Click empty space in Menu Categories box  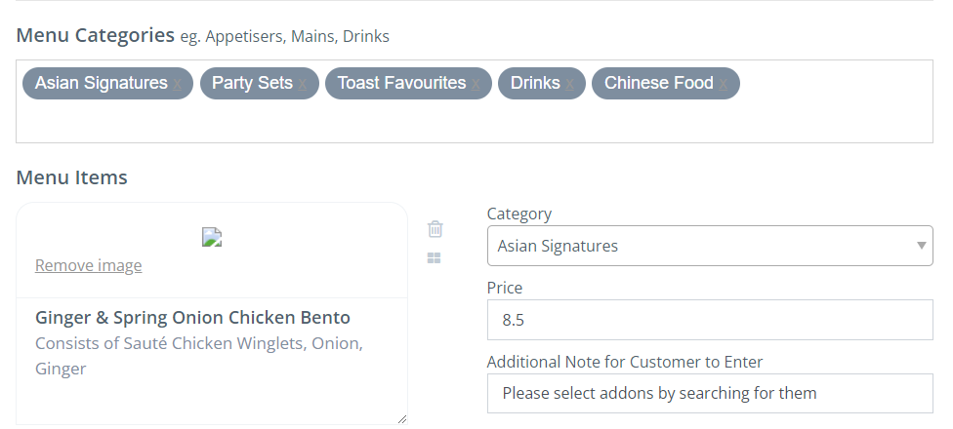tap(475, 122)
